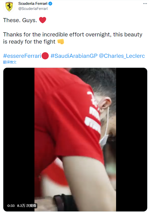This screenshot has width=149, height=215.
Task: Visit the @Charles_Leclerc mention
Action: click(x=122, y=56)
